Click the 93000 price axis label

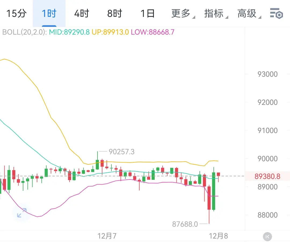(x=267, y=74)
